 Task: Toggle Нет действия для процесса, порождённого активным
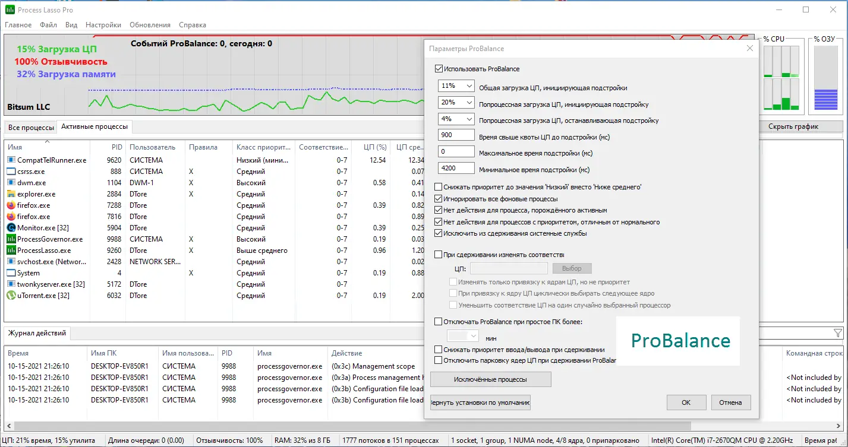pyautogui.click(x=439, y=211)
